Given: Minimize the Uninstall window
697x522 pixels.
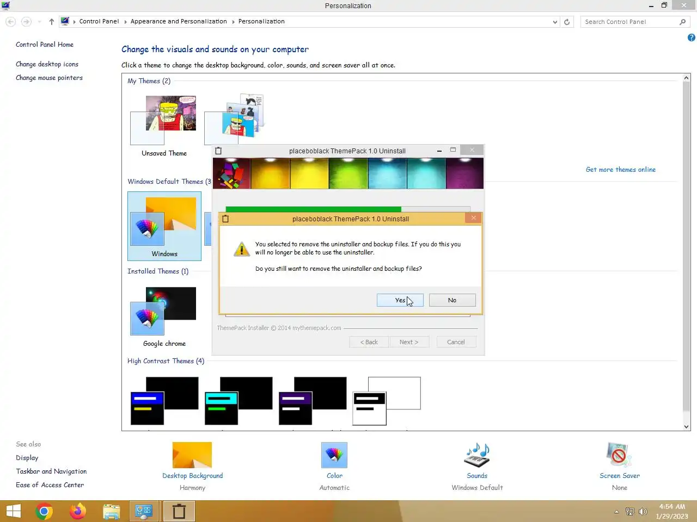Looking at the screenshot, I should click(x=439, y=151).
